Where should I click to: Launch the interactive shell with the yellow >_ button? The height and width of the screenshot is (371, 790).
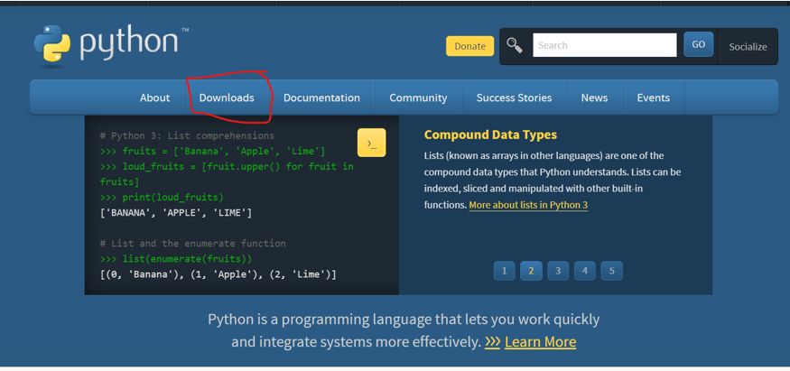pyautogui.click(x=371, y=143)
